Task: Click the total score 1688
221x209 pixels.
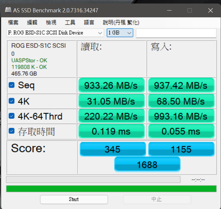Action: (147, 164)
